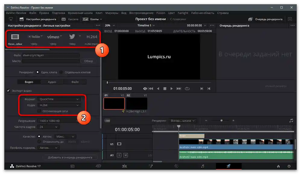The height and width of the screenshot is (174, 301).
Task: Click the viewer scrubber bar playhead
Action: [x=107, y=83]
